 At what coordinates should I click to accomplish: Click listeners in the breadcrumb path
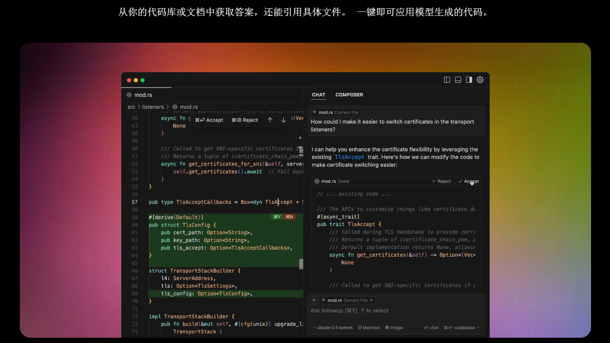point(153,107)
